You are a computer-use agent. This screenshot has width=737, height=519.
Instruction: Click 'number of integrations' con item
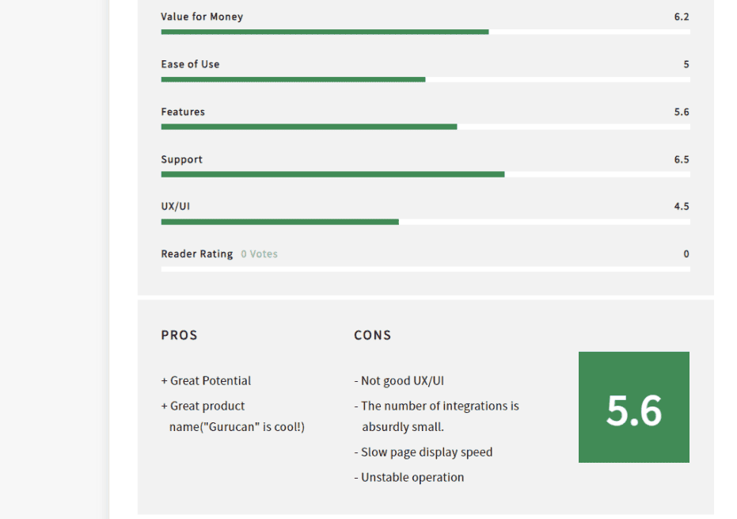(x=437, y=417)
